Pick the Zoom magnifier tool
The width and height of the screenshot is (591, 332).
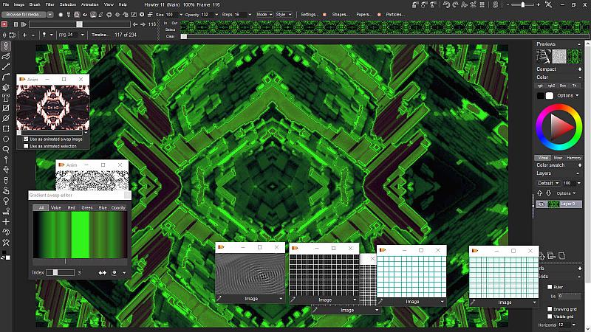coord(6,148)
